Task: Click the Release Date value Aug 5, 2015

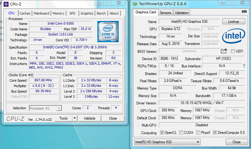Action: click(171, 44)
